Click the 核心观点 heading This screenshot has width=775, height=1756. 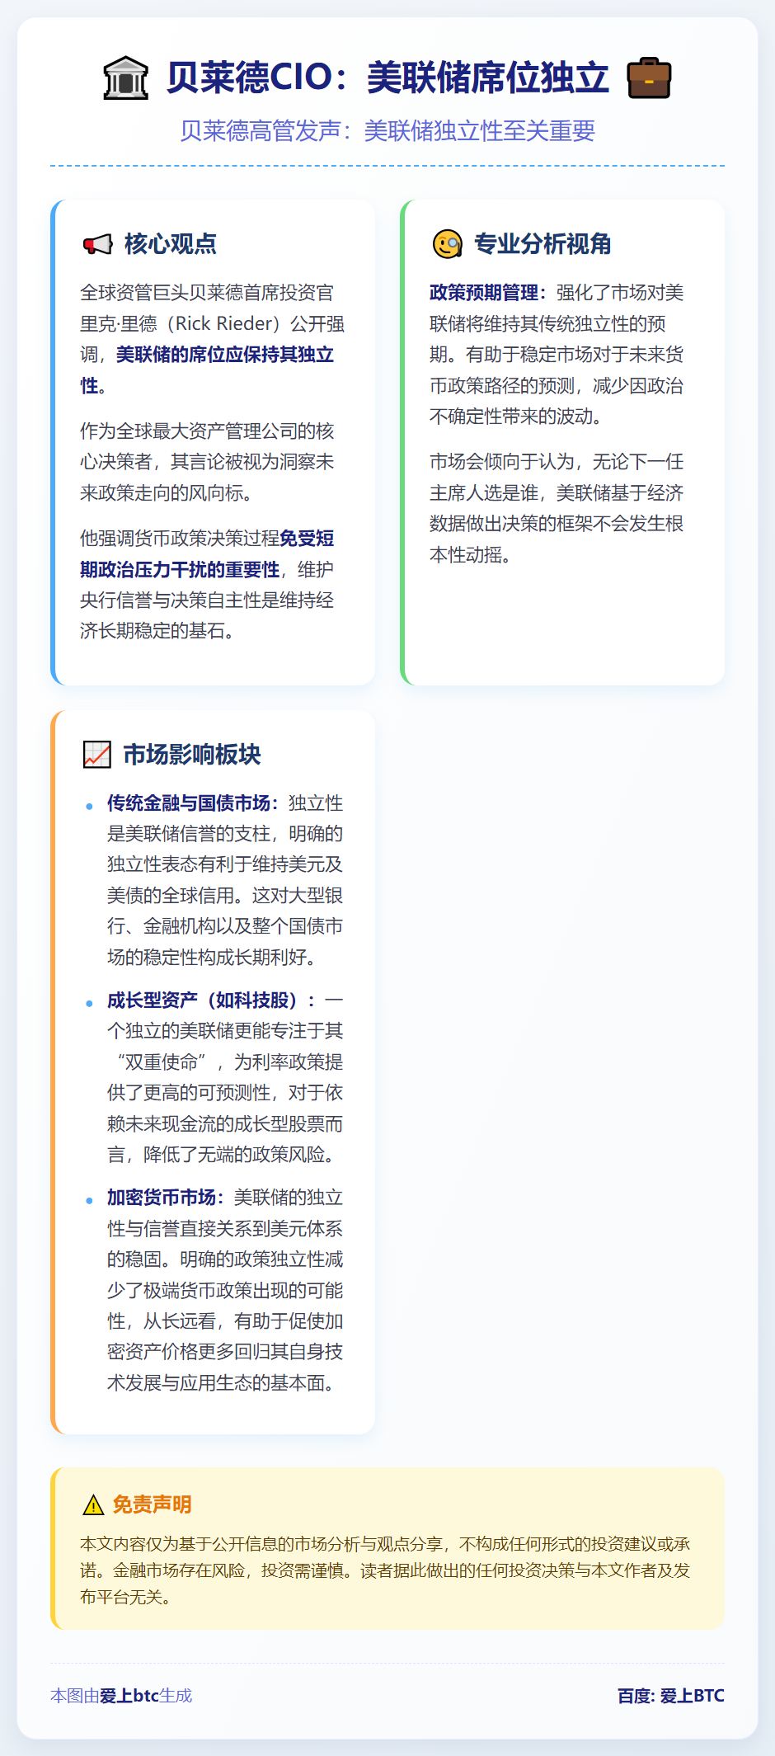point(171,244)
